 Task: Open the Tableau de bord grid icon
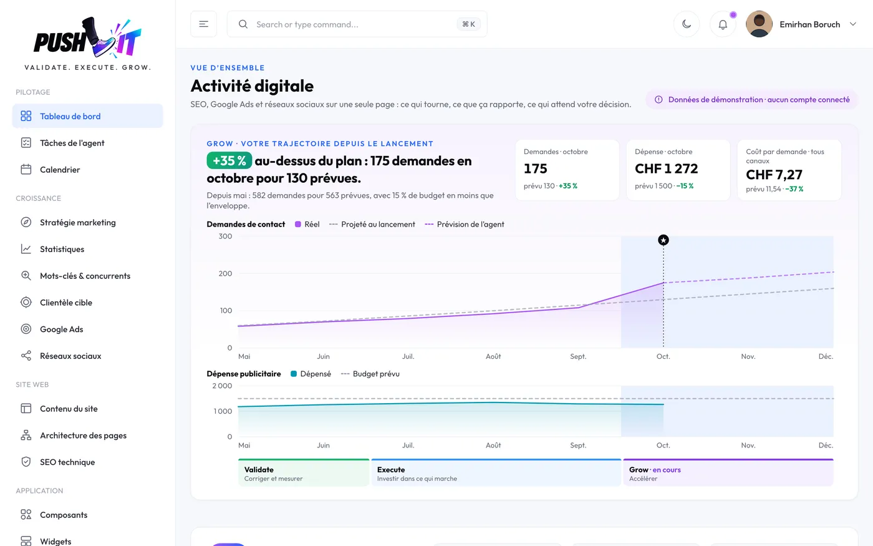click(x=26, y=116)
